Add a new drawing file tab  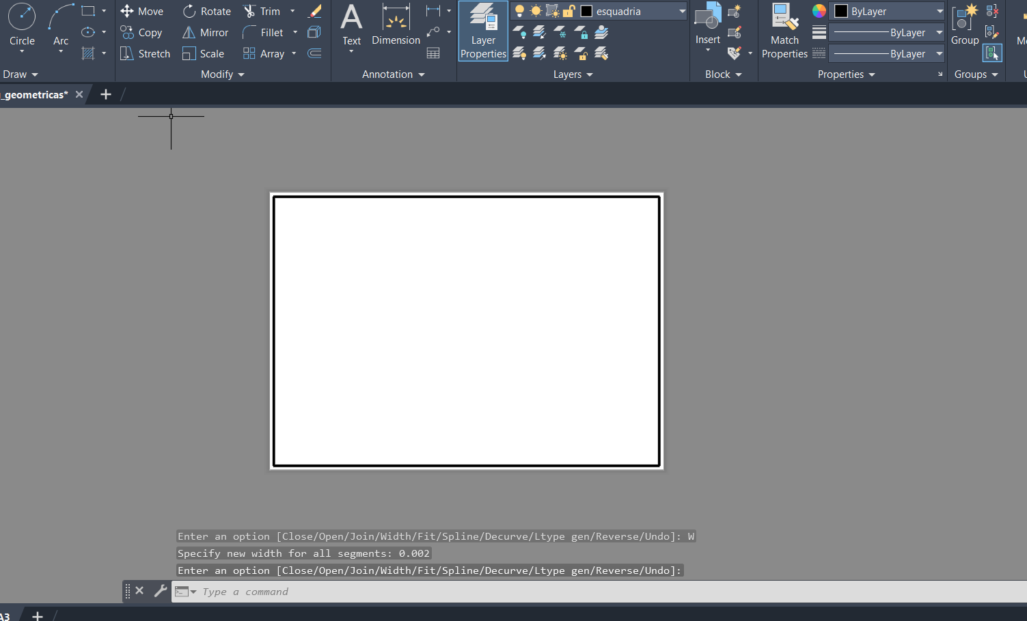pyautogui.click(x=106, y=95)
